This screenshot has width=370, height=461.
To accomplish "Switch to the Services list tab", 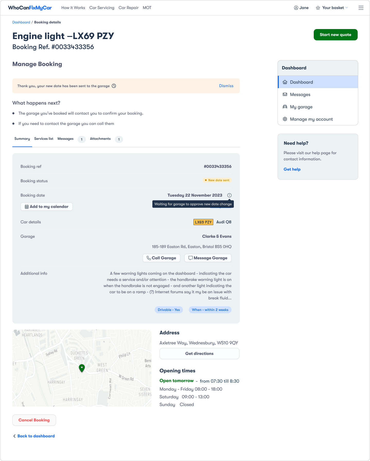I will (x=44, y=139).
